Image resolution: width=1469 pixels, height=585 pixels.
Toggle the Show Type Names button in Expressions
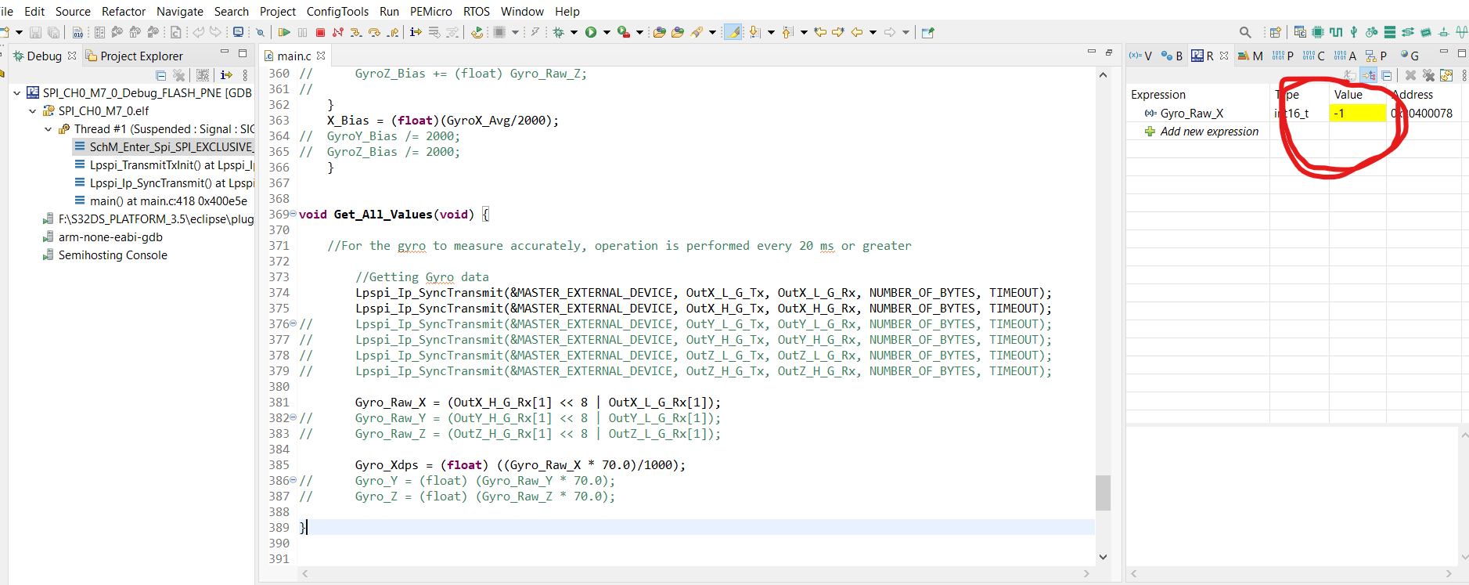(1351, 75)
